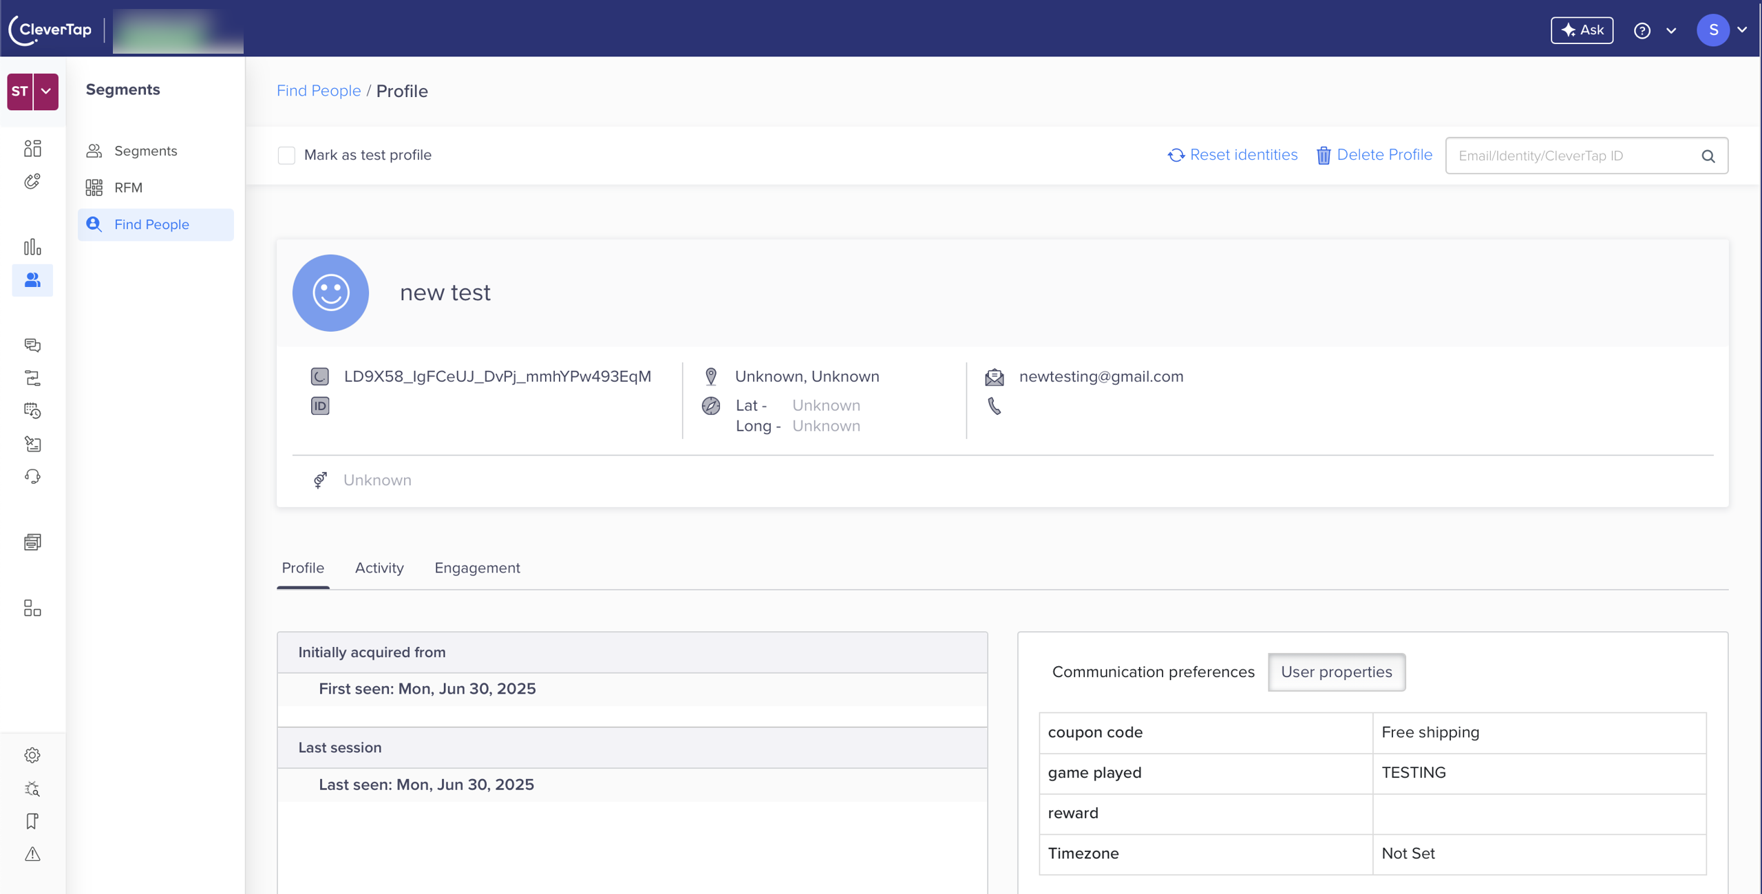Click the Reset identities link
This screenshot has height=894, width=1762.
tap(1244, 154)
